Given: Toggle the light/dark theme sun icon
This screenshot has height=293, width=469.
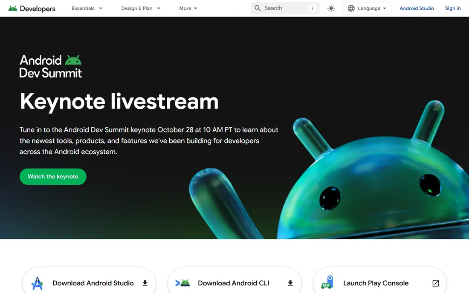Looking at the screenshot, I should pos(331,9).
